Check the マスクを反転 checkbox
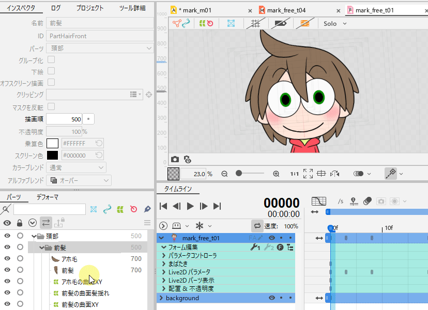This screenshot has width=428, height=310. click(51, 106)
